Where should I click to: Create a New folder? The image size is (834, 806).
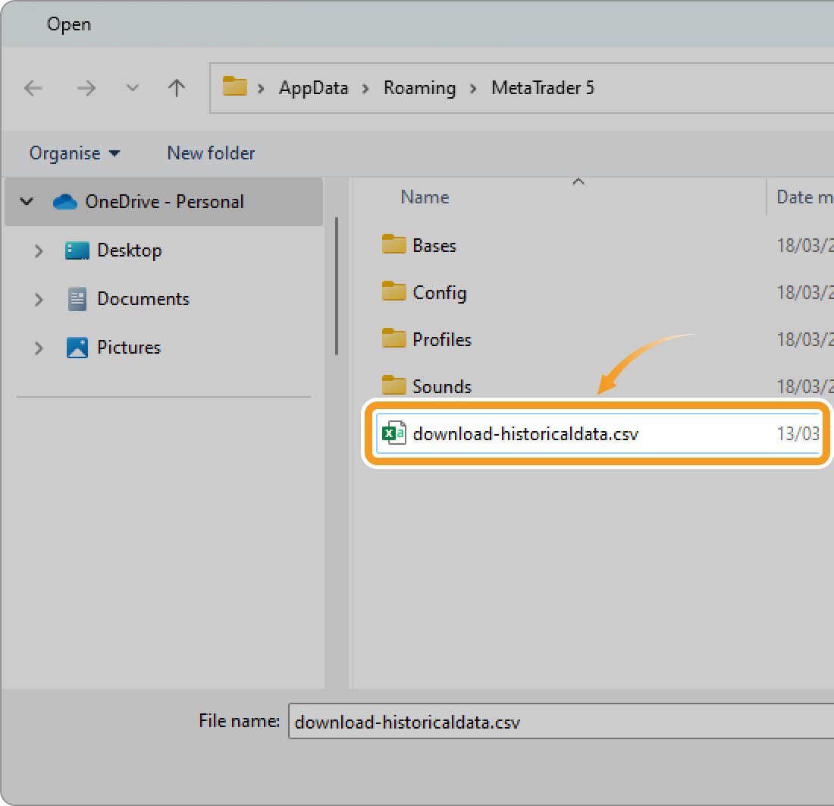pyautogui.click(x=212, y=153)
